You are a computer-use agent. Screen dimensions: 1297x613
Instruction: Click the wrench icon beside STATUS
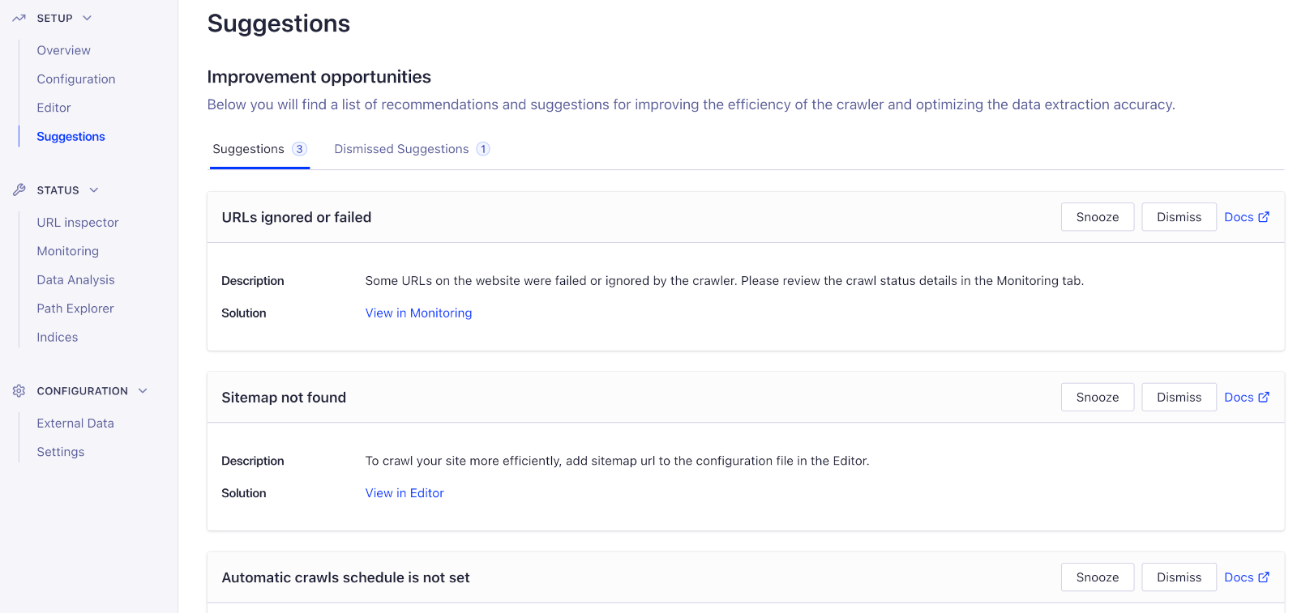click(18, 189)
